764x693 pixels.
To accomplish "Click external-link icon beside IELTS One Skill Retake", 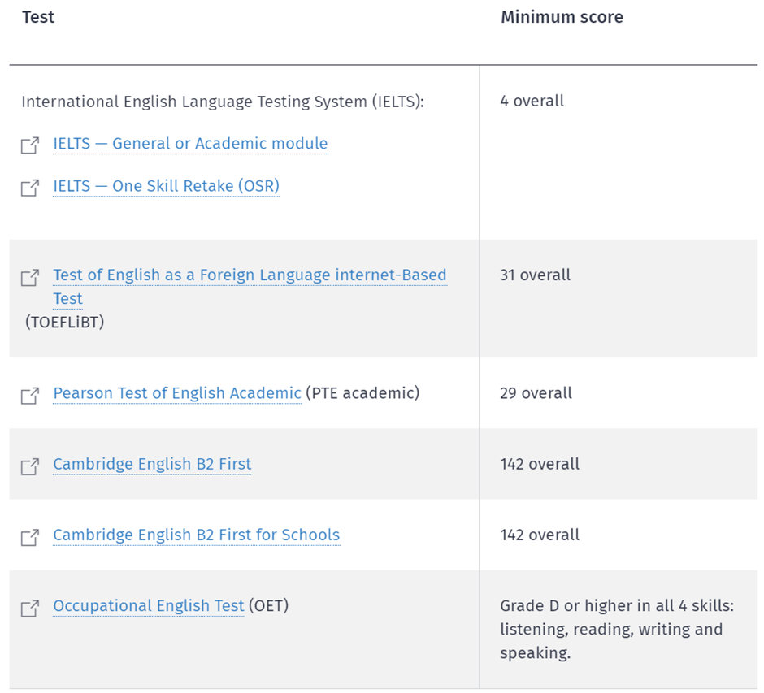I will pos(30,188).
